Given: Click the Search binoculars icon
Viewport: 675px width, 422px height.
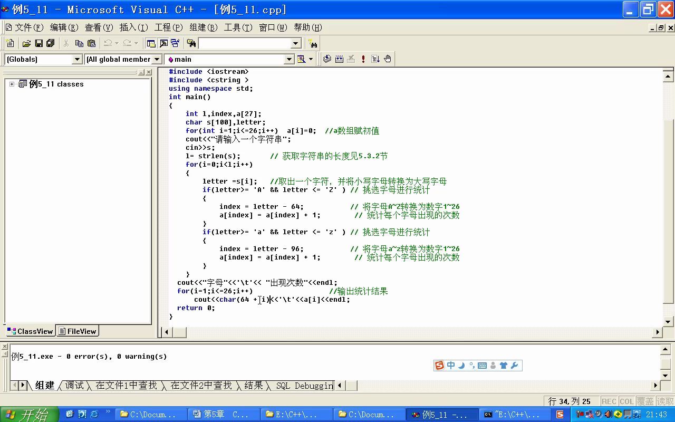Looking at the screenshot, I should [313, 43].
